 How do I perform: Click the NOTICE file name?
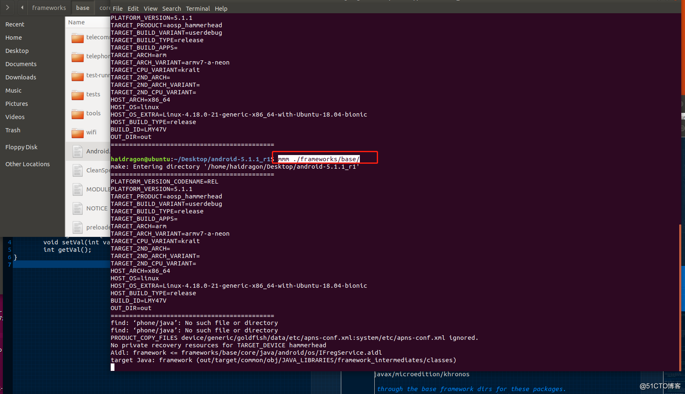tap(97, 208)
